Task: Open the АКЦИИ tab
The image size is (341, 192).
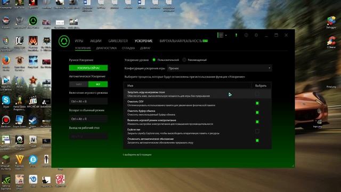Action: [x=96, y=41]
